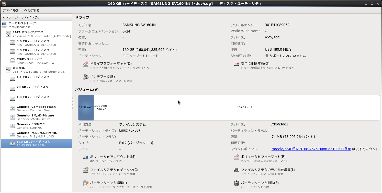Select Generic- SM/xD-Picture device icon
Image resolution: width=382 pixels, height=193 pixels.
(13, 117)
